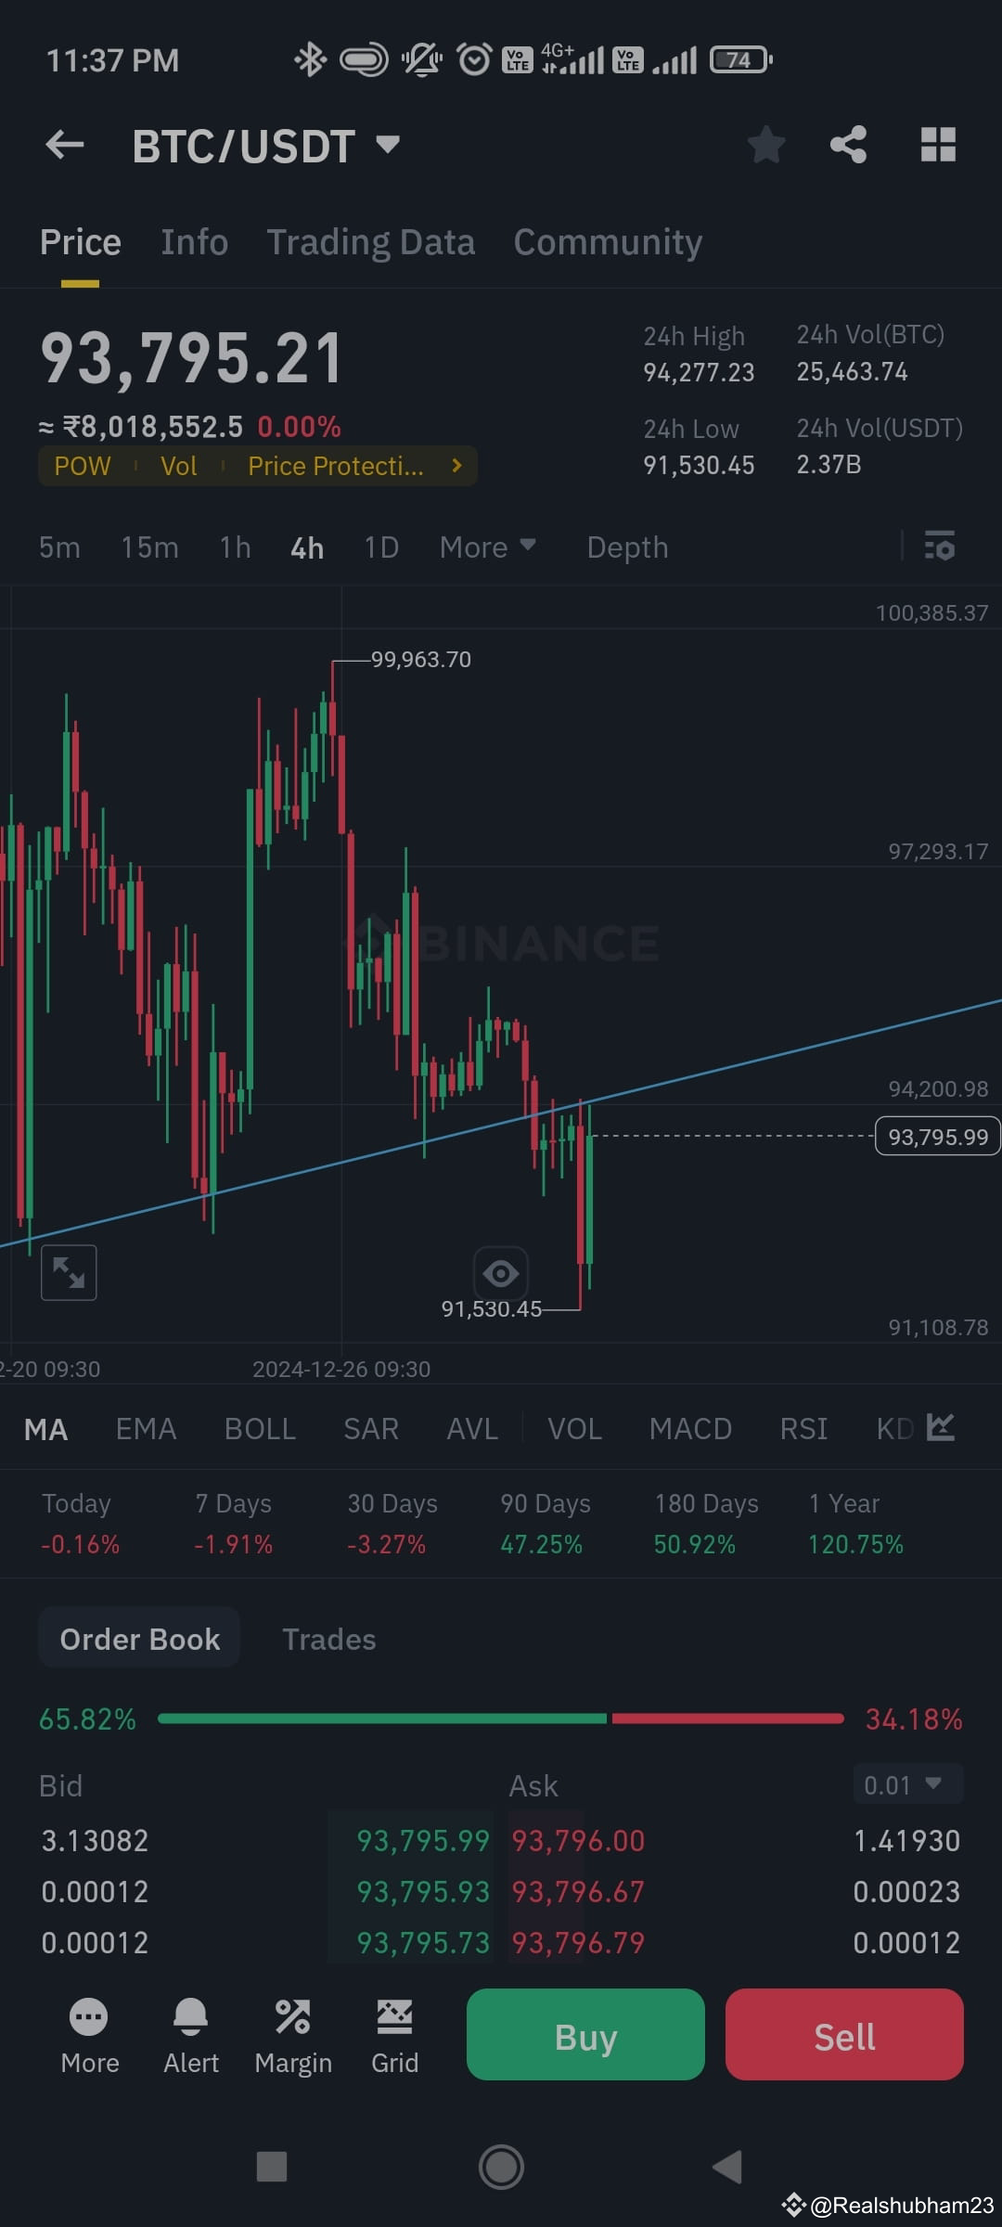The height and width of the screenshot is (2227, 1002).
Task: Expand the chart to fullscreen
Action: [x=70, y=1272]
